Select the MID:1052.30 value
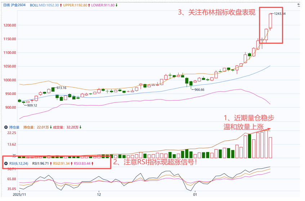Image resolution: width=305 pixels, height=201 pixels. point(49,5)
